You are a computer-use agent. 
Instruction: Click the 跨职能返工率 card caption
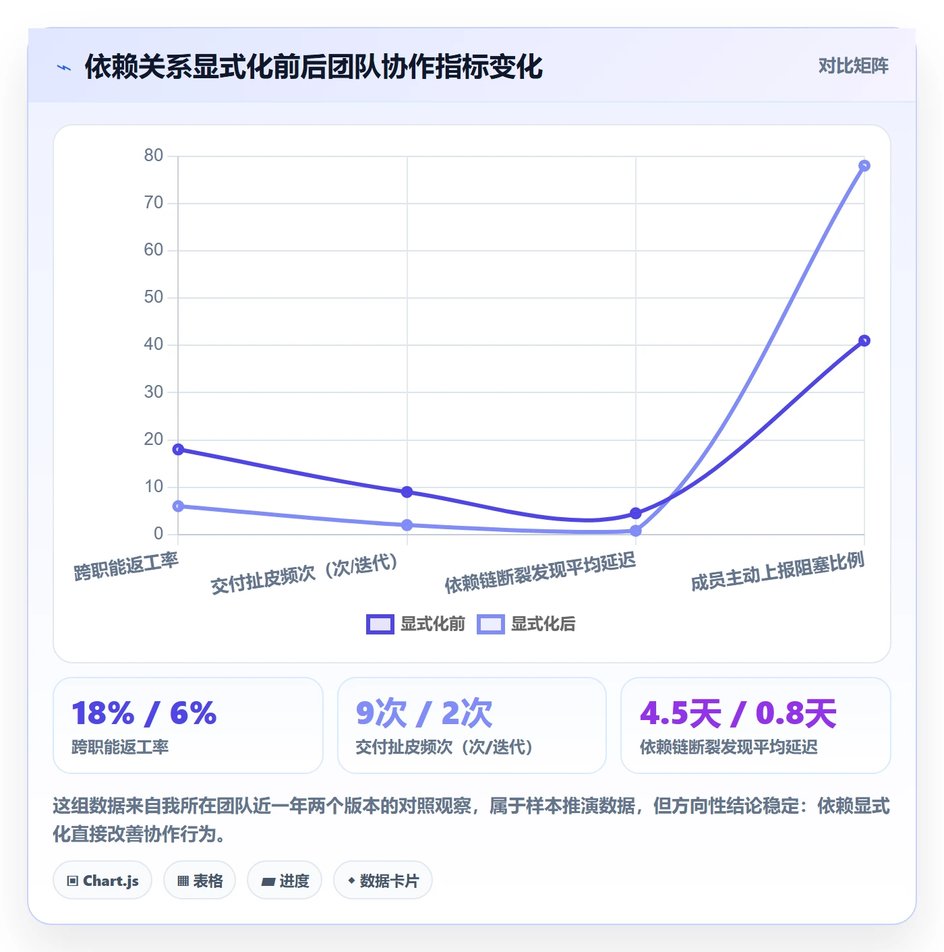pos(120,747)
